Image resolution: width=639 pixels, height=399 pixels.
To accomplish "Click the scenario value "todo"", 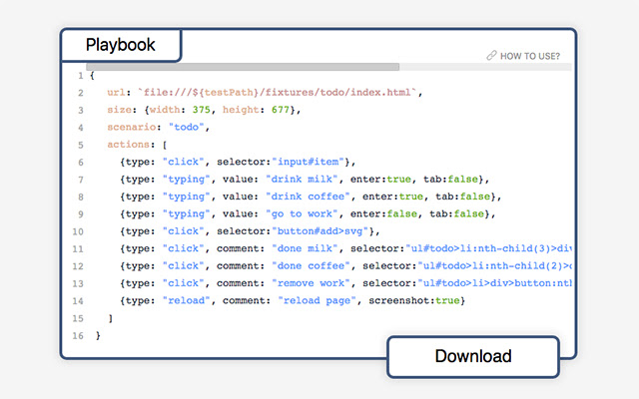I will [x=186, y=127].
